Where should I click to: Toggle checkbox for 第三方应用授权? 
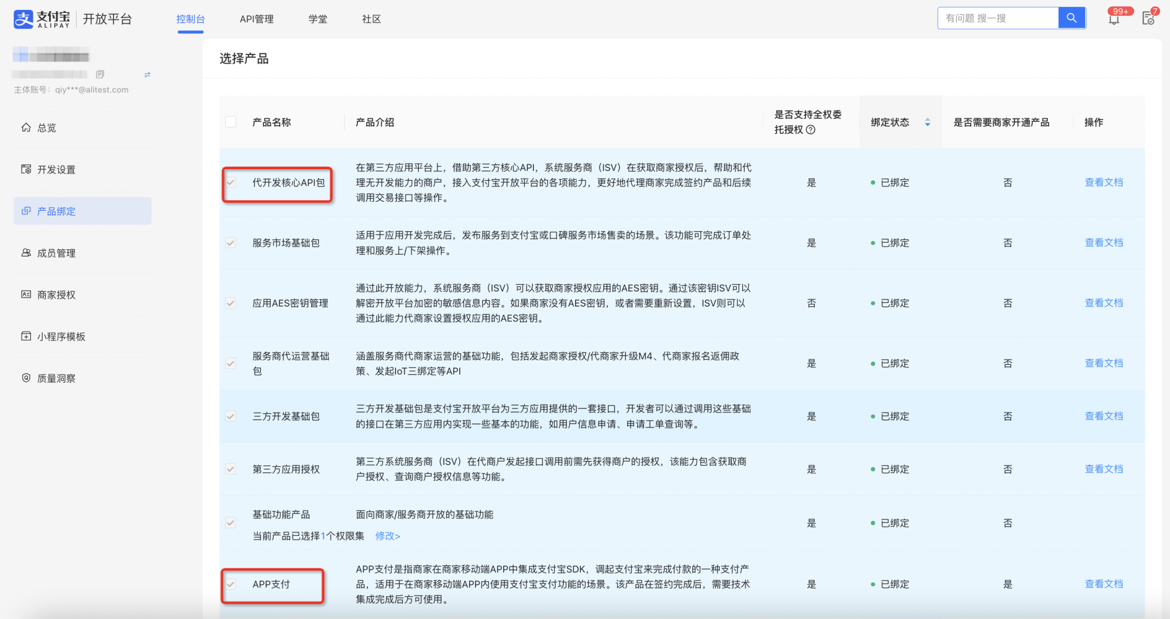click(x=230, y=469)
